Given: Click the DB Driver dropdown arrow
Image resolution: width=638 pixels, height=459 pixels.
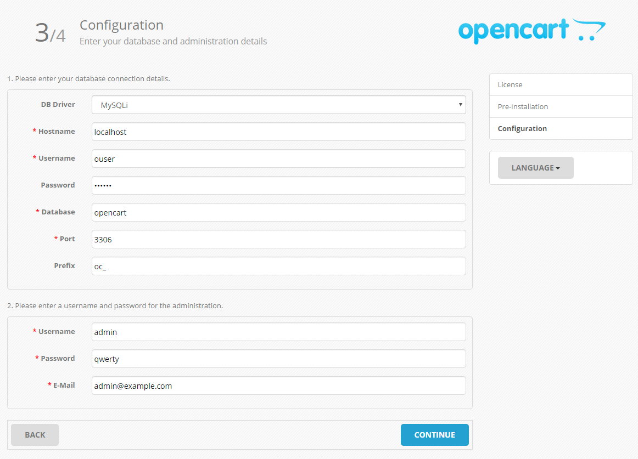Looking at the screenshot, I should click(461, 105).
